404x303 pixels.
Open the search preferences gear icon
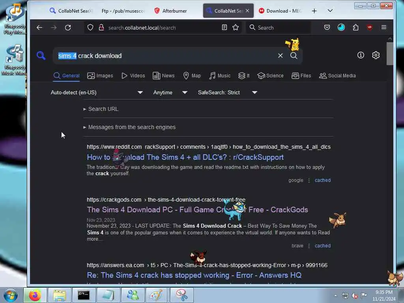[x=376, y=55]
